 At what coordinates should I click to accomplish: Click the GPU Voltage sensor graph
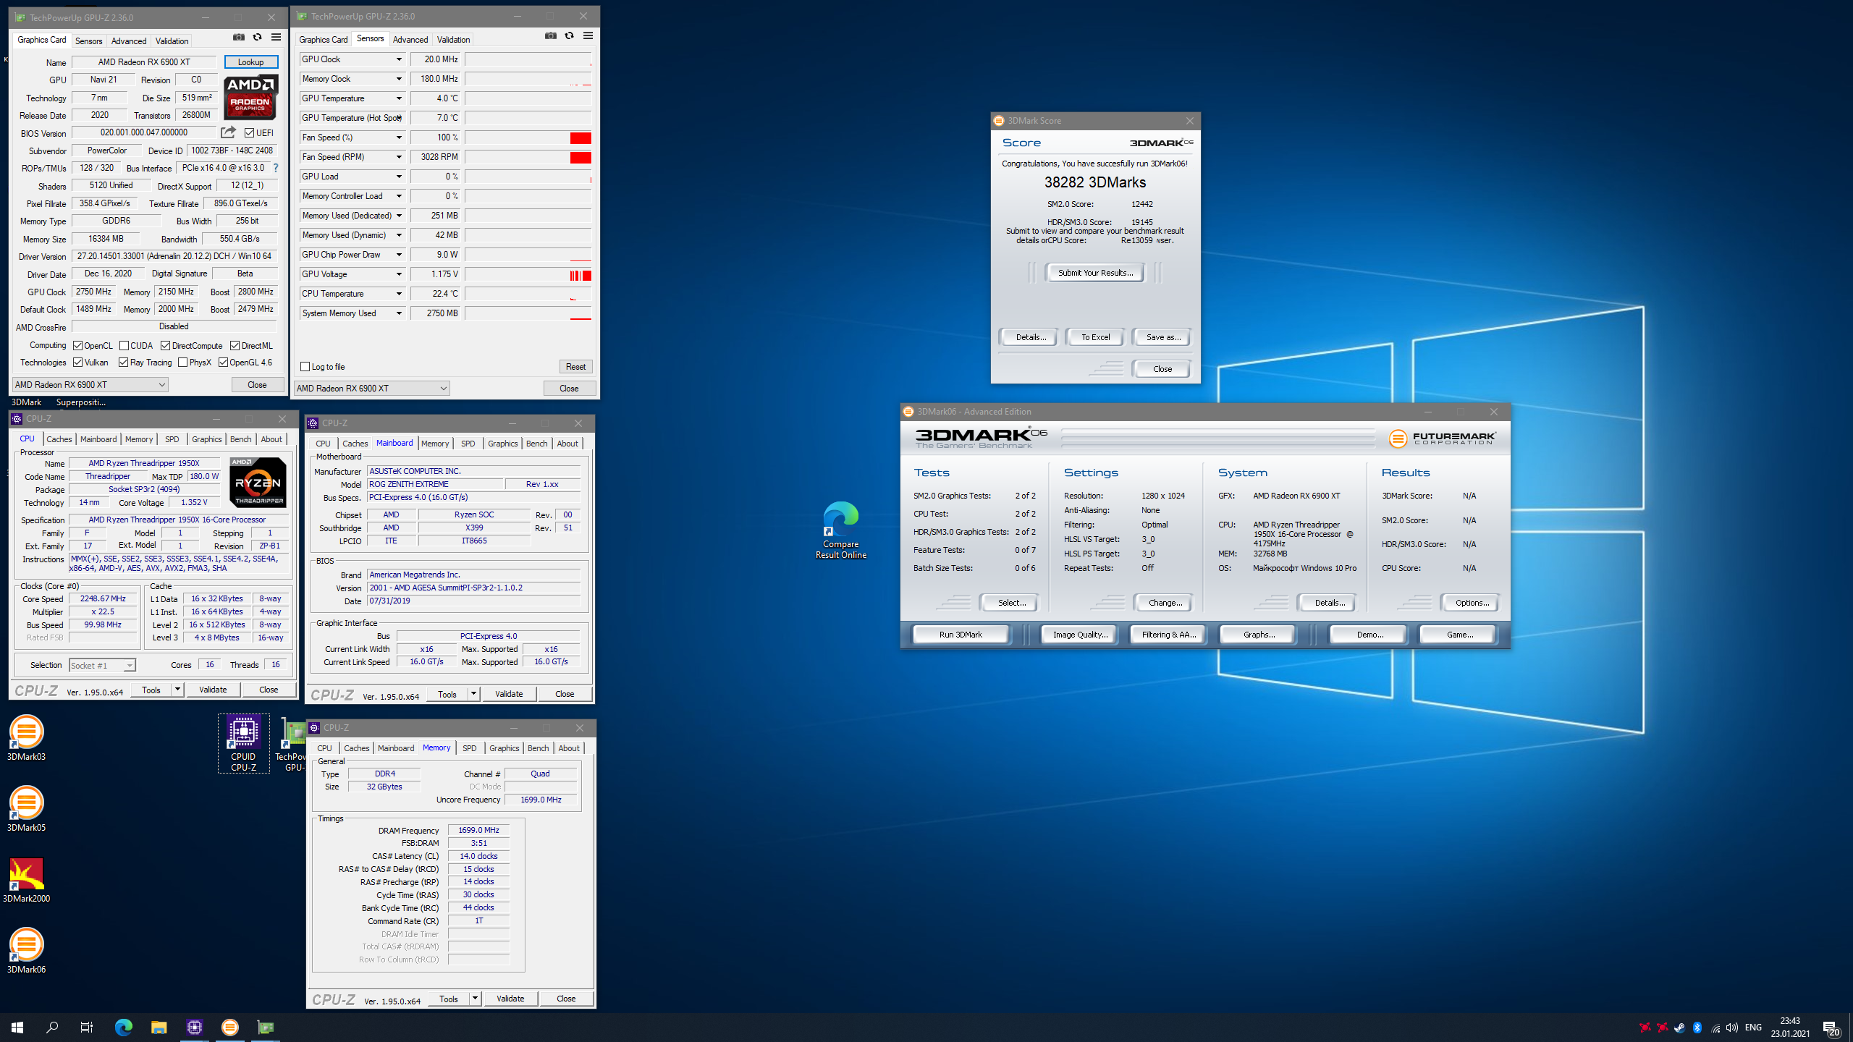[528, 274]
